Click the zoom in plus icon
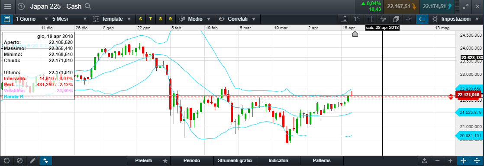This screenshot has height=166, width=484. point(450,160)
